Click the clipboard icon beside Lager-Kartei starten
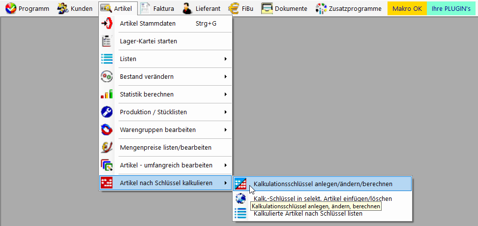Screen dimensions: 478x226 [107, 41]
